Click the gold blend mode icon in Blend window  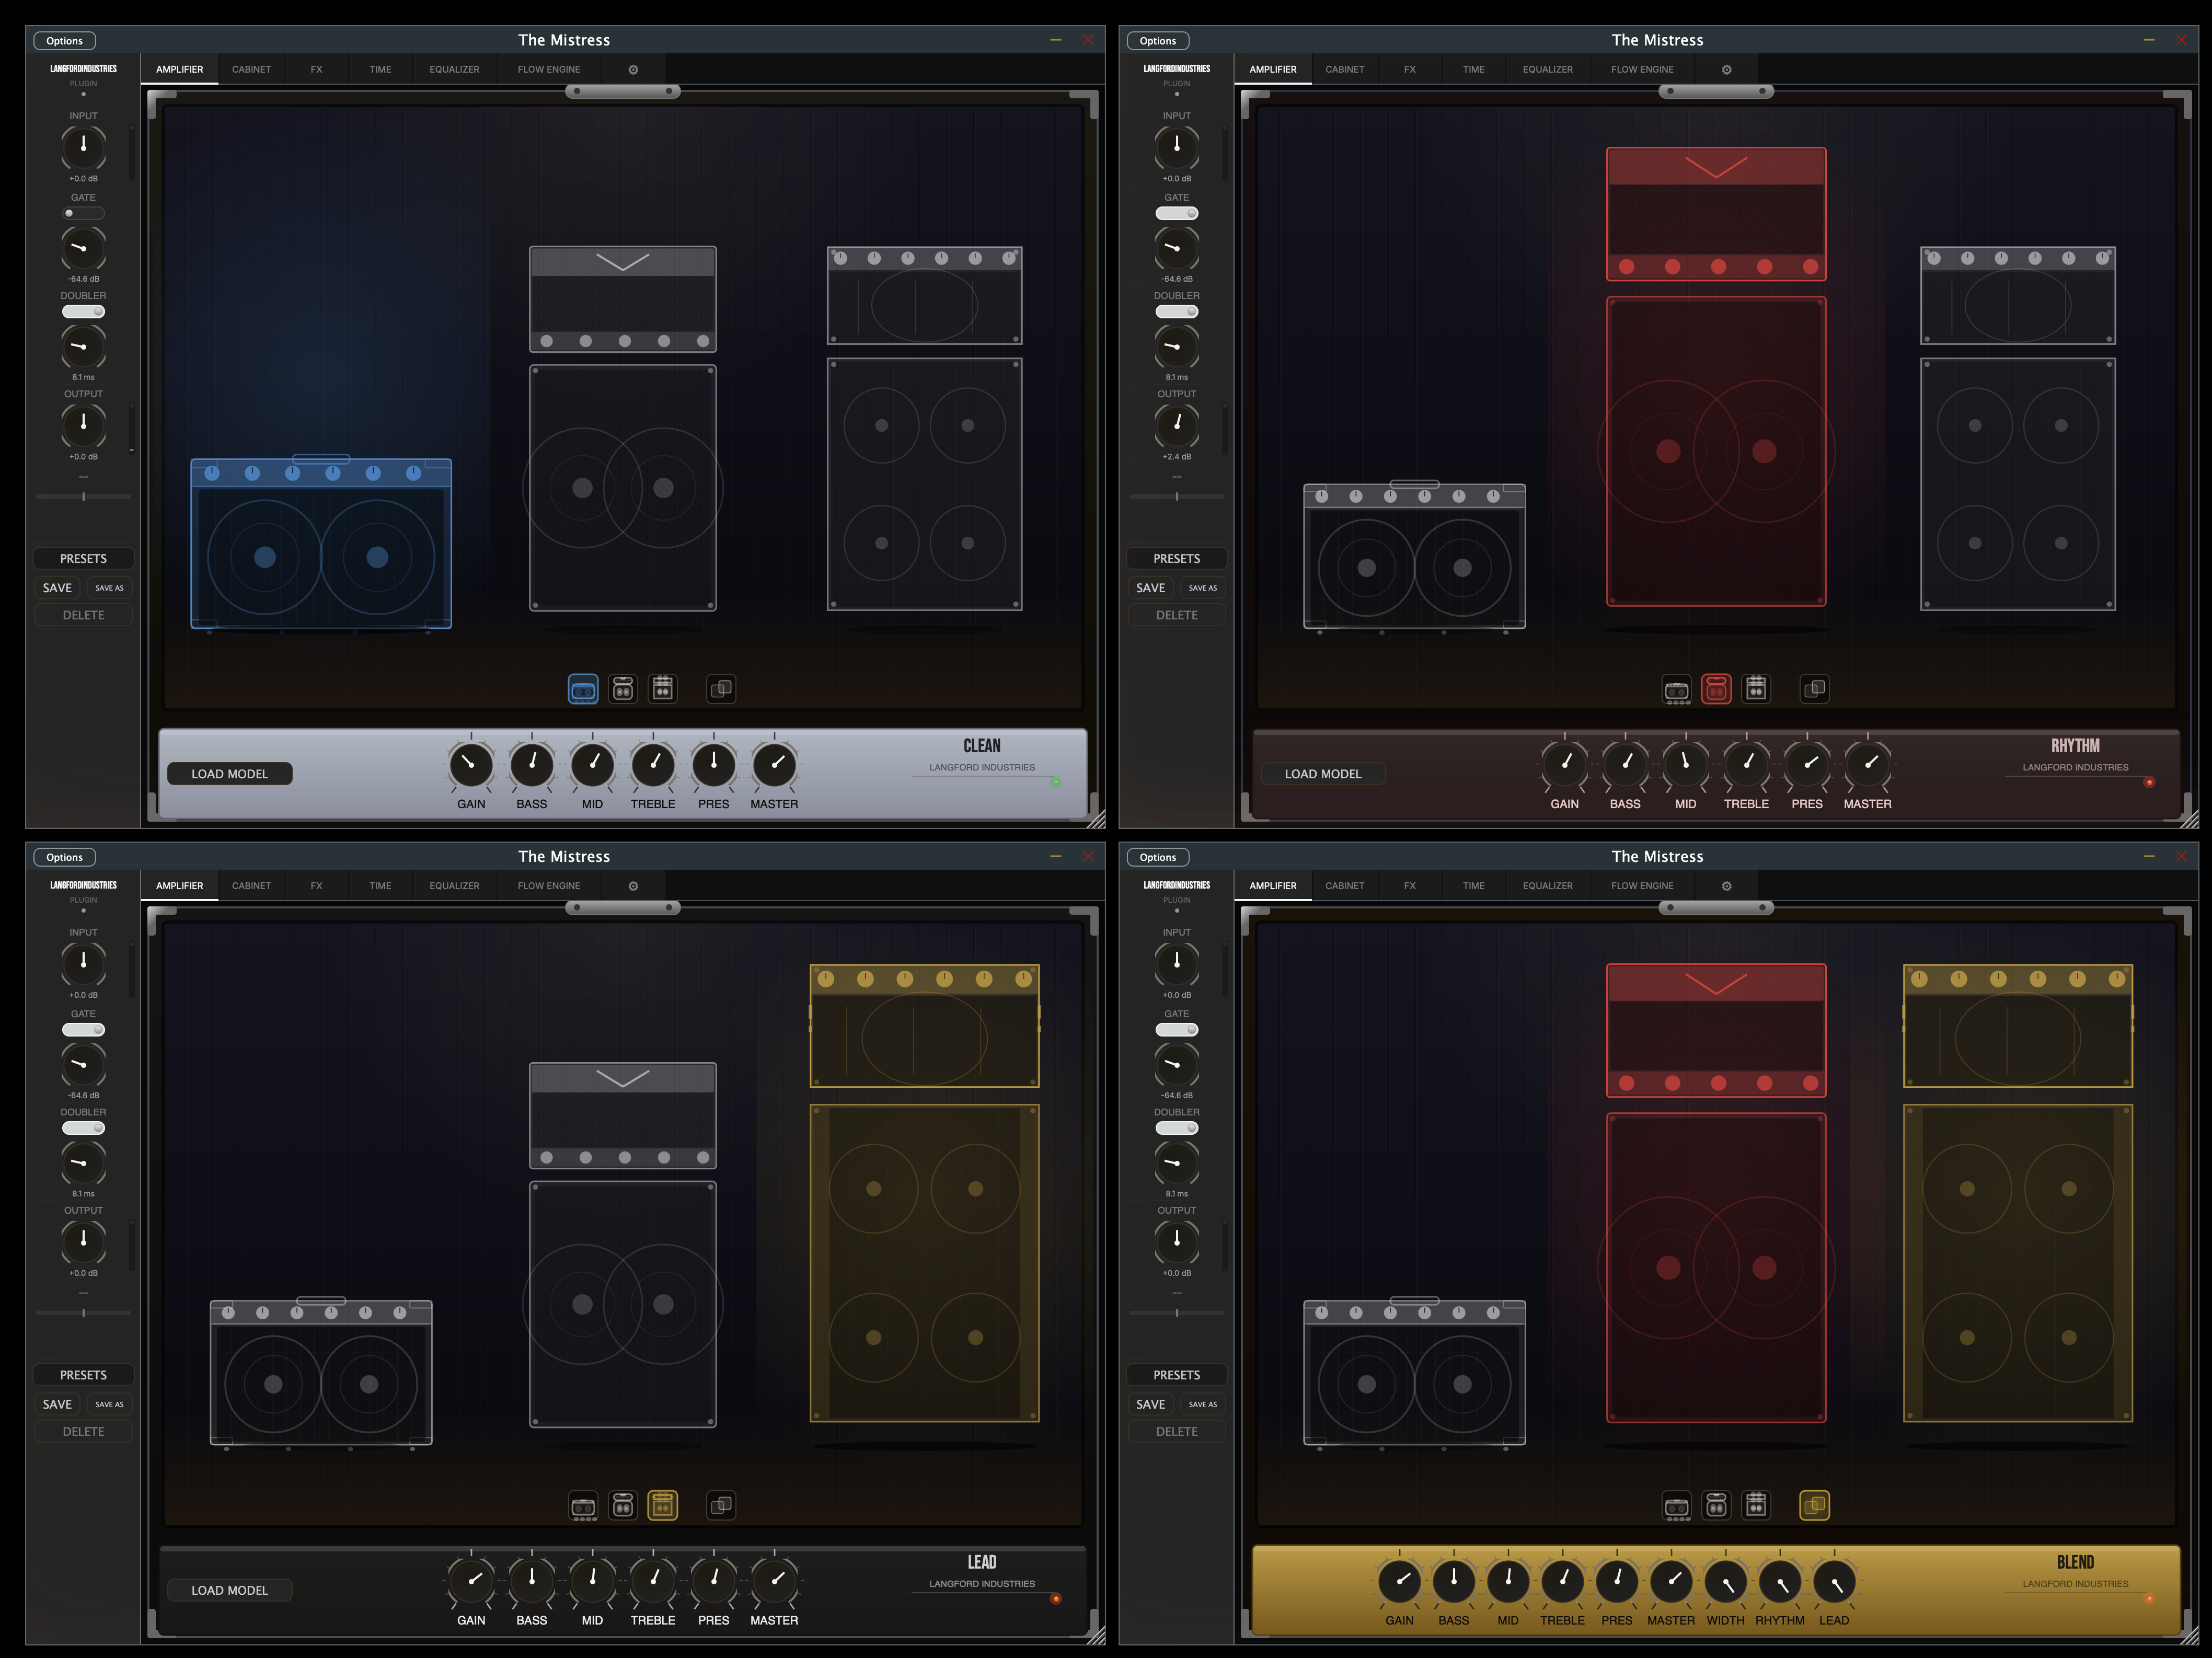(1815, 1505)
